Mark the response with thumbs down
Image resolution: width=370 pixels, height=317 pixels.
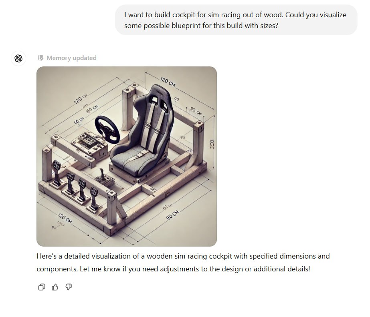[69, 287]
